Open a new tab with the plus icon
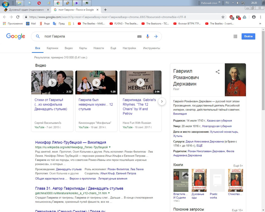The image size is (265, 212). pos(105,10)
